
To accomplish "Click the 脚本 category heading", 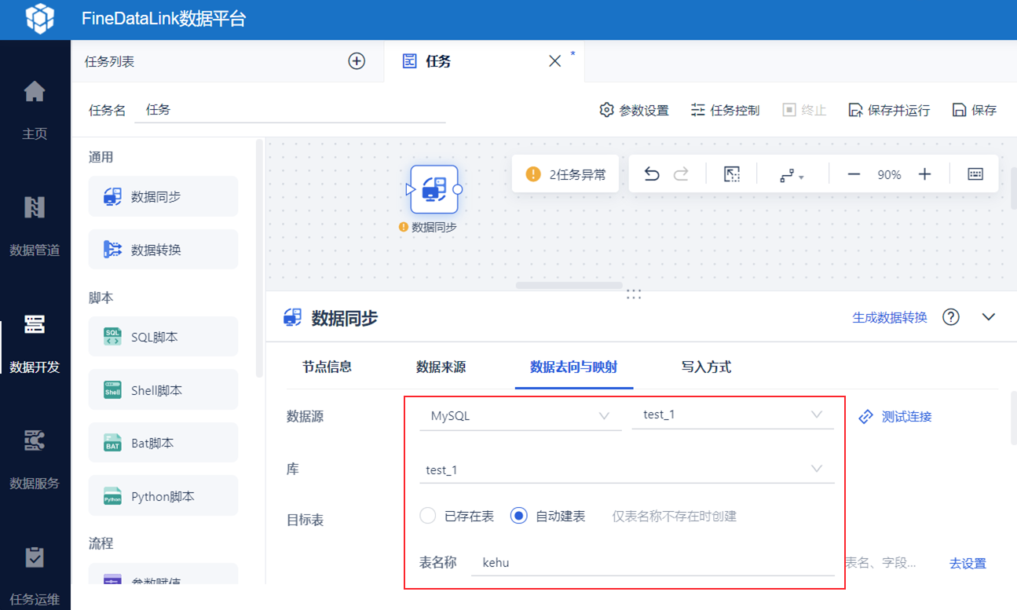I will [x=101, y=298].
